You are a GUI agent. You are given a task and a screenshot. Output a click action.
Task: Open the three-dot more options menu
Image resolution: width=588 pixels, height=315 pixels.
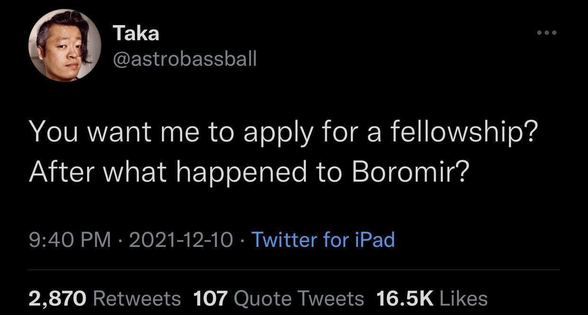[548, 34]
